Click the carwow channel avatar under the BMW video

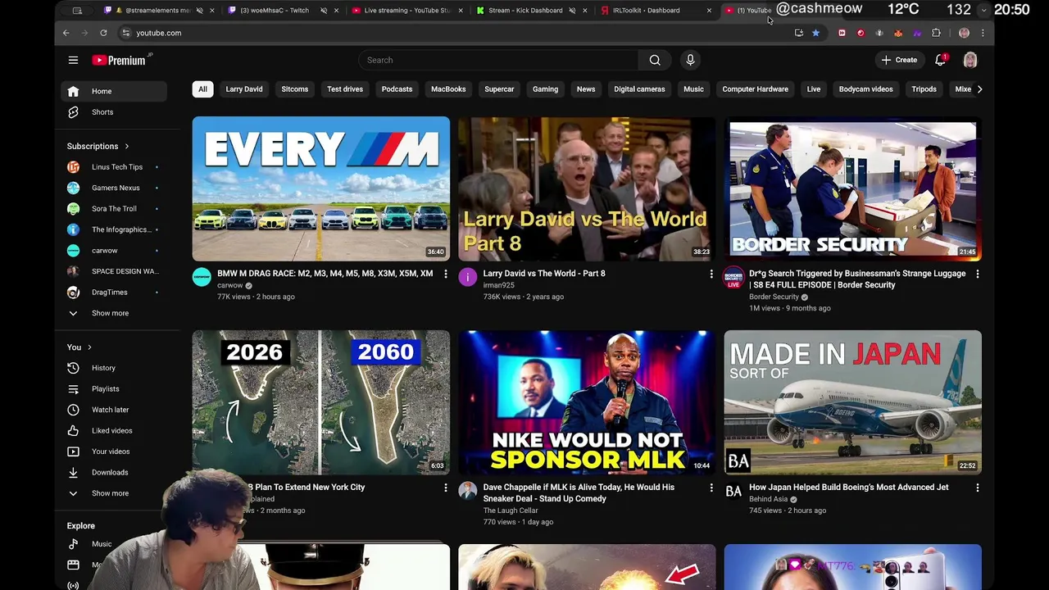[x=202, y=277]
